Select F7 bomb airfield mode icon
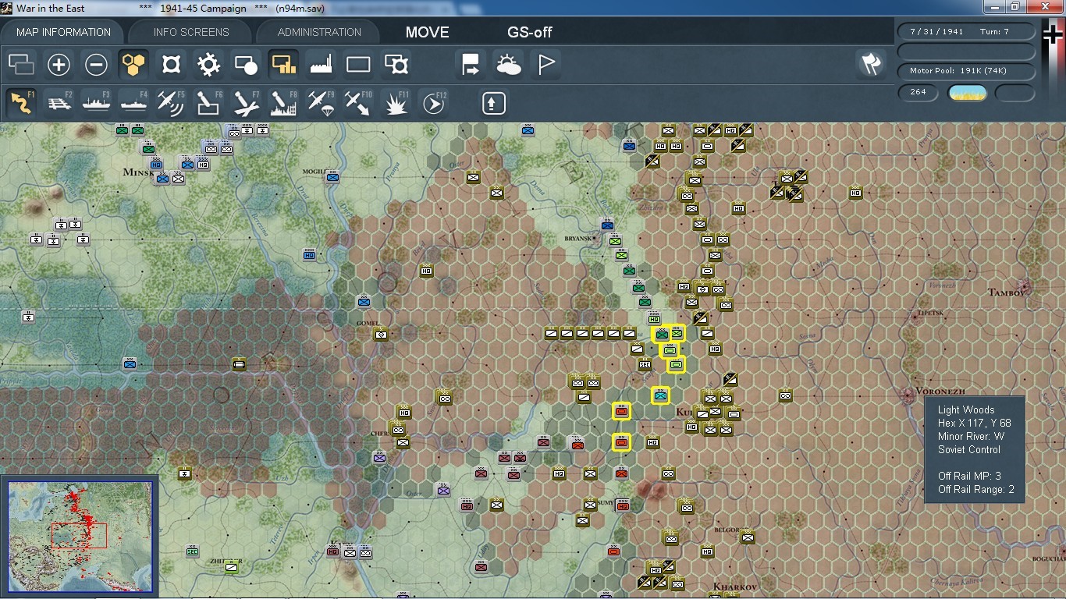The width and height of the screenshot is (1066, 599). 246,103
